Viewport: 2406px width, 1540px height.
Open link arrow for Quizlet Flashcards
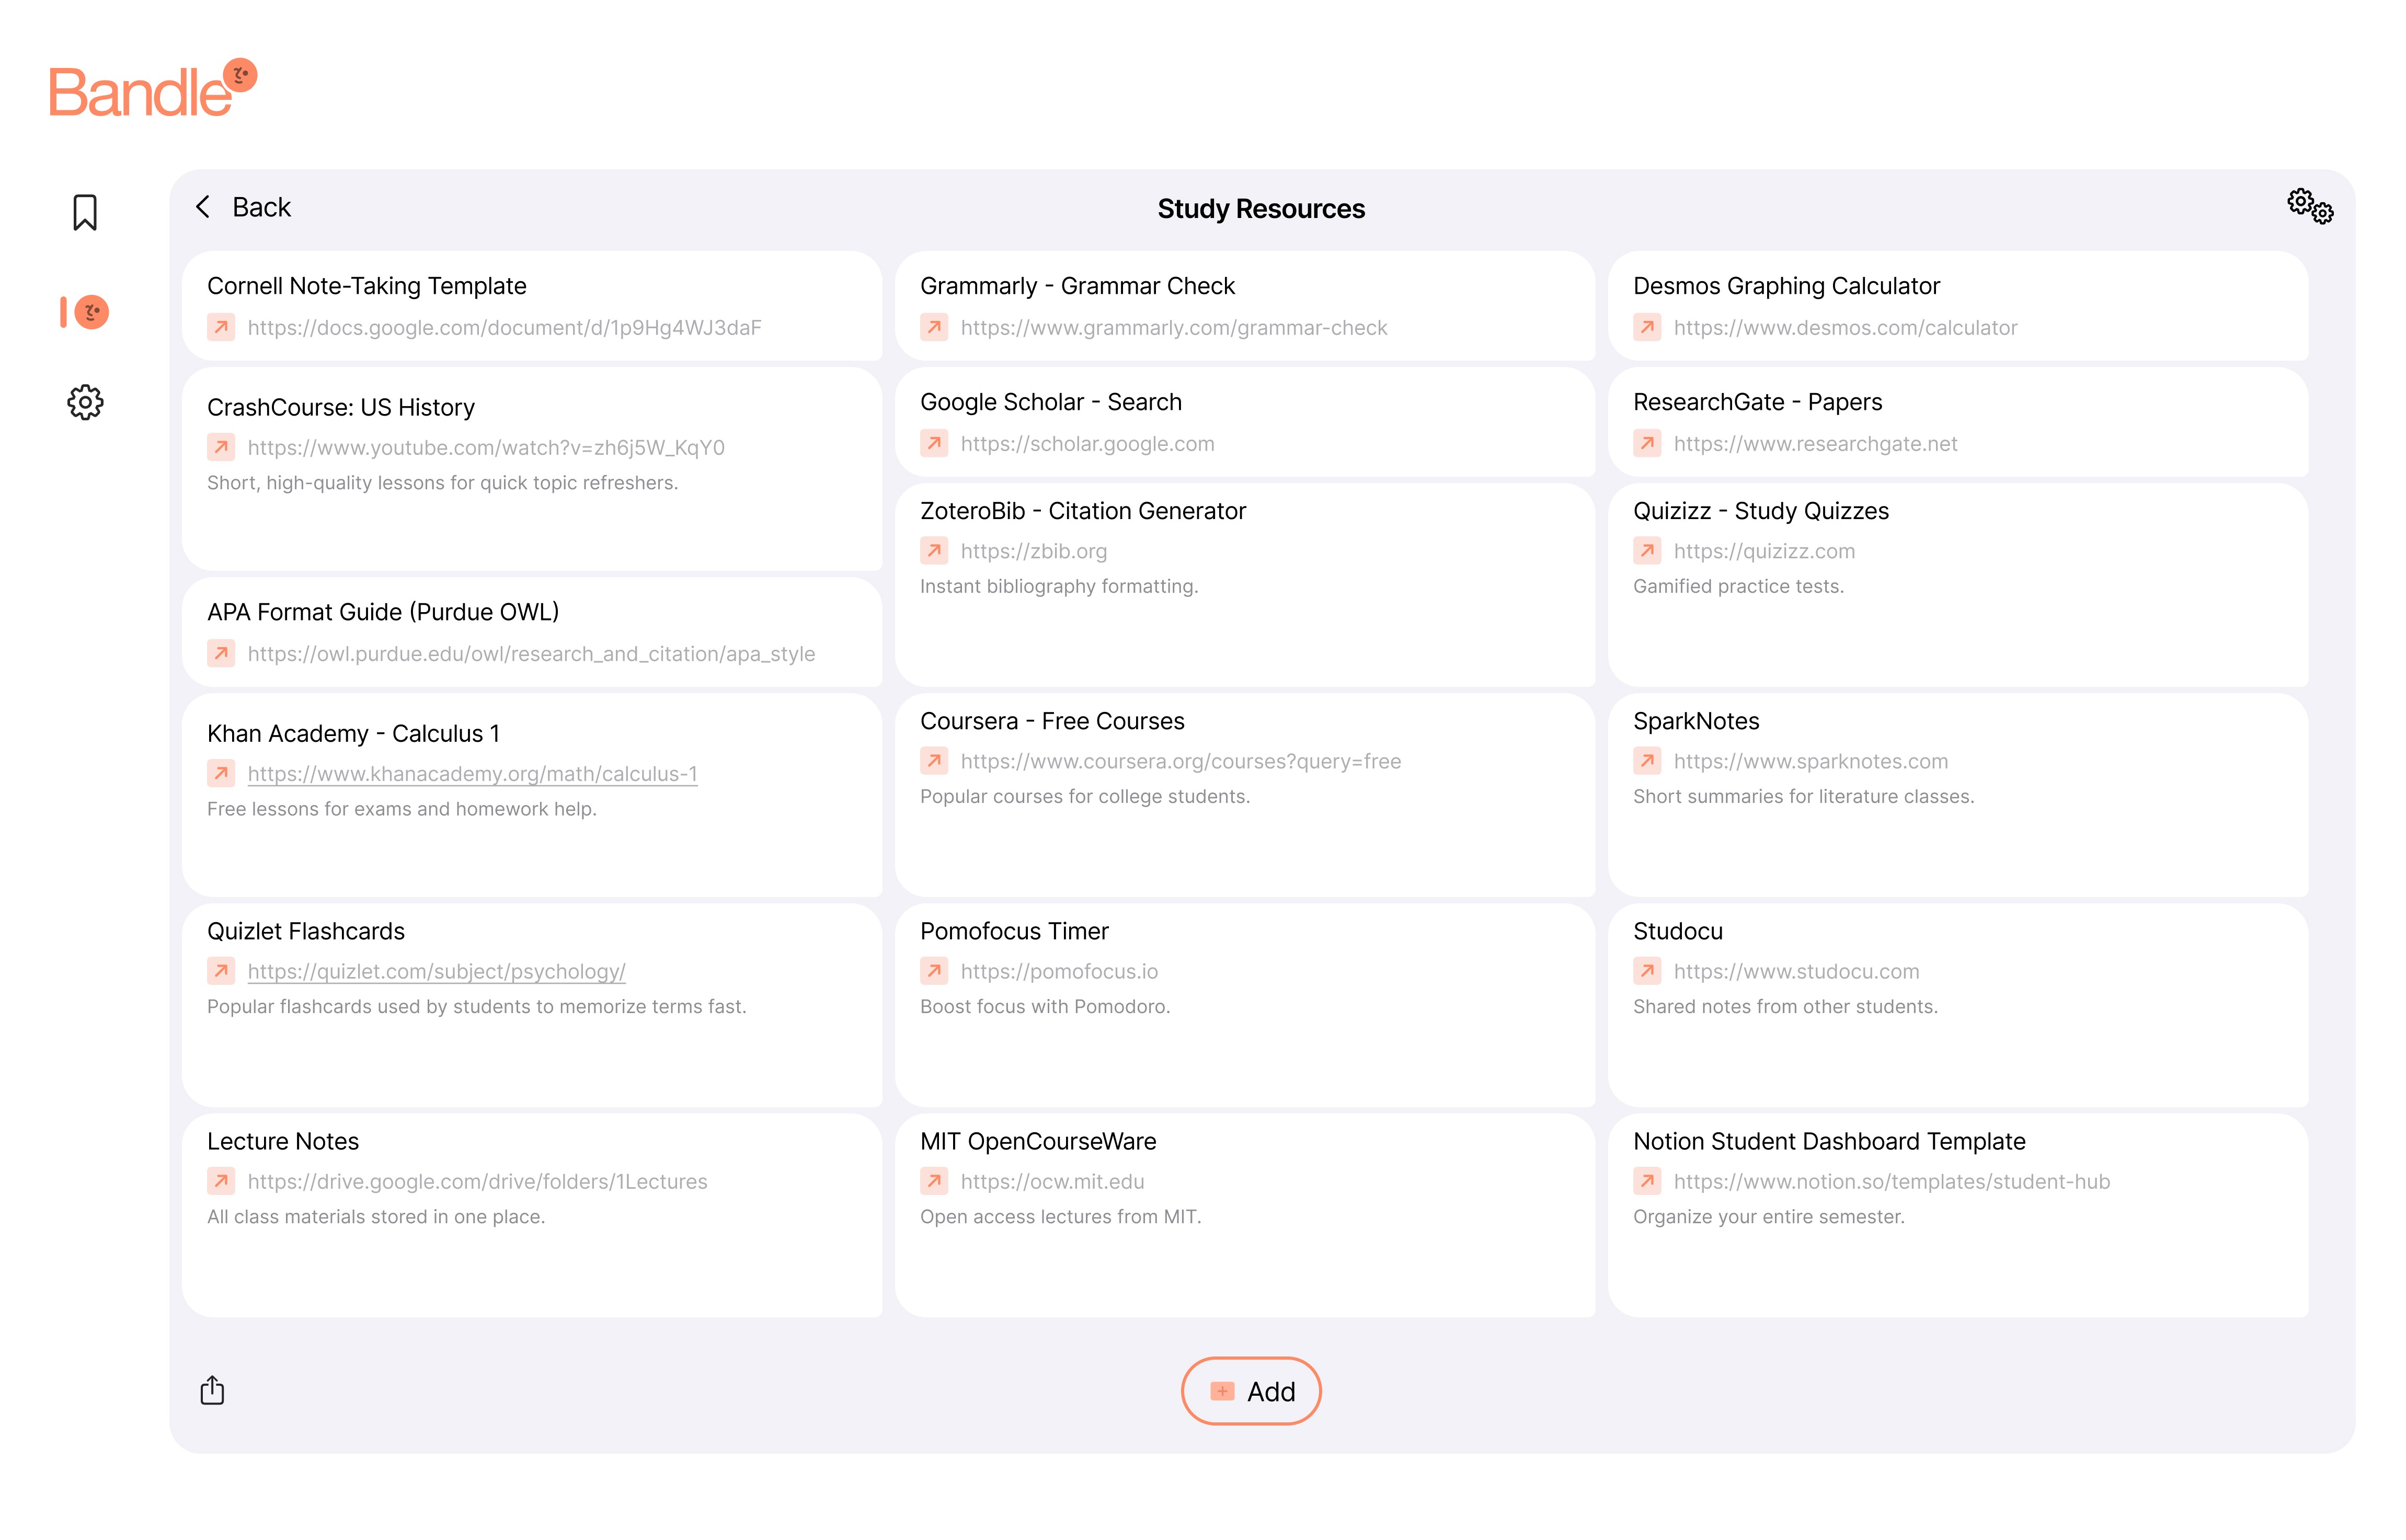pyautogui.click(x=221, y=971)
